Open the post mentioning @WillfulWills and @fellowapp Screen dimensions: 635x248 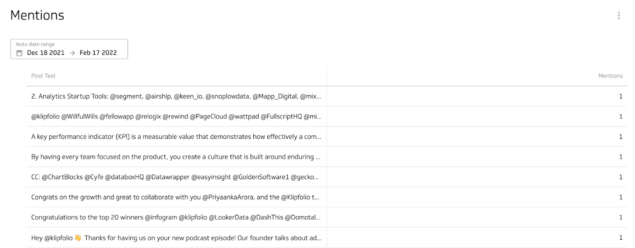[x=176, y=116]
